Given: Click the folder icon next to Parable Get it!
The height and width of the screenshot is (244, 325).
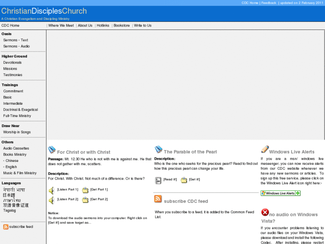Looking at the screenshot, I should tap(184, 180).
